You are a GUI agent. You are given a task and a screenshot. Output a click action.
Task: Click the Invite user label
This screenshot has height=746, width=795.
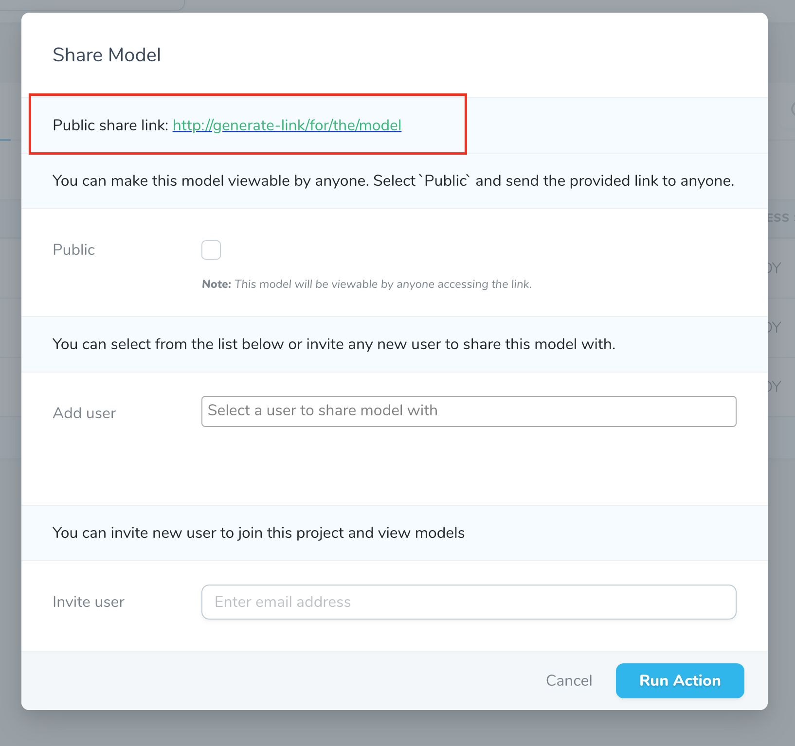tap(88, 602)
